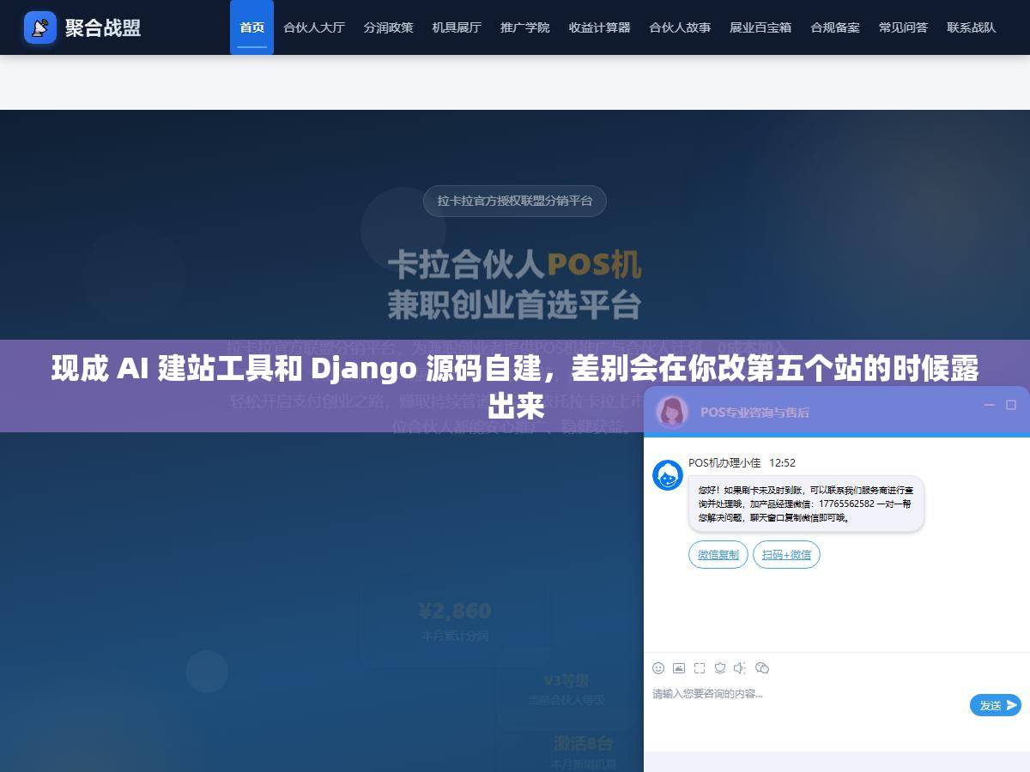Screen dimensions: 1030x772
Task: Open 展业百宝箱 from the navigation
Action: [x=760, y=27]
